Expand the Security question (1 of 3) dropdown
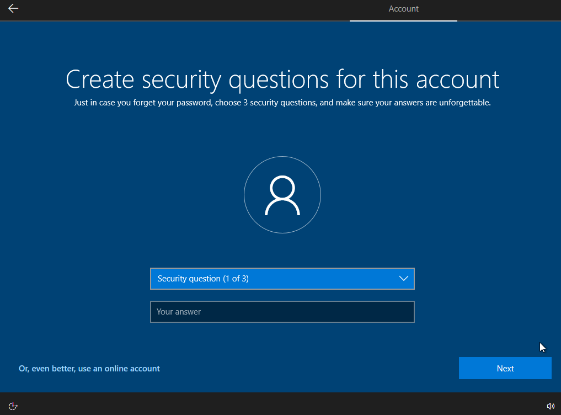The image size is (561, 415). pos(282,279)
